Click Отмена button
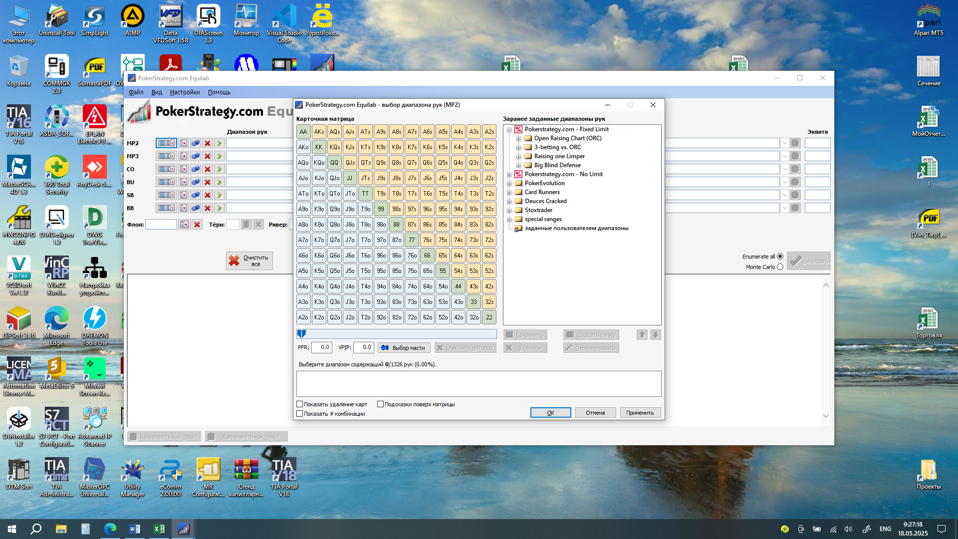Viewport: 958px width, 539px height. (595, 413)
